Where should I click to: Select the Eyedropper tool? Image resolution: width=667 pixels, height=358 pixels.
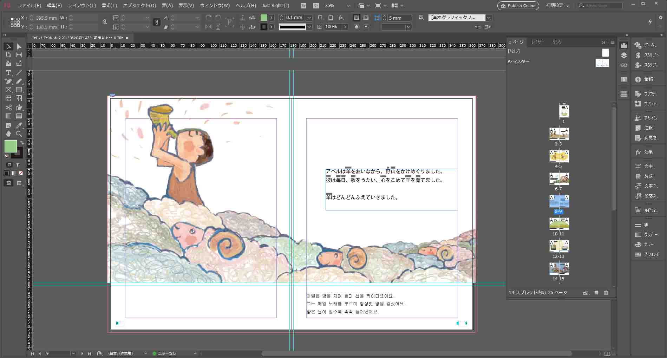(x=19, y=125)
